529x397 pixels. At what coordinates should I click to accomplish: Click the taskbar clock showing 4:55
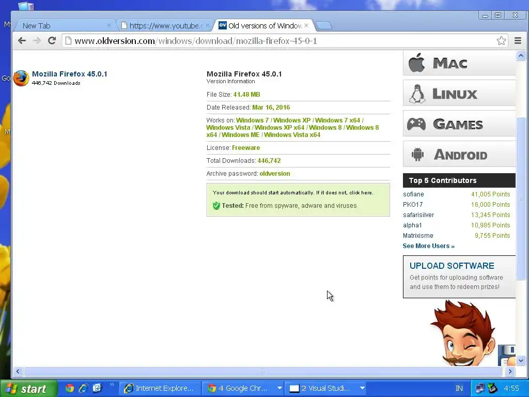[511, 389]
